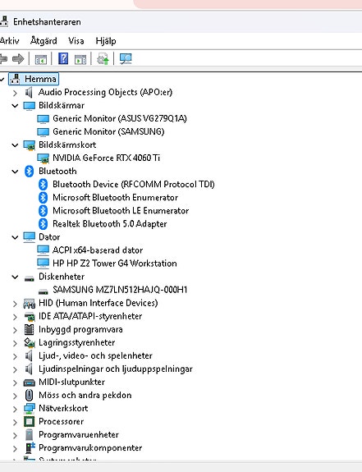This screenshot has height=472, width=362.
Task: Select SAMSUNG MZ7LN512HAJQ-000H1 disk entry
Action: [120, 290]
